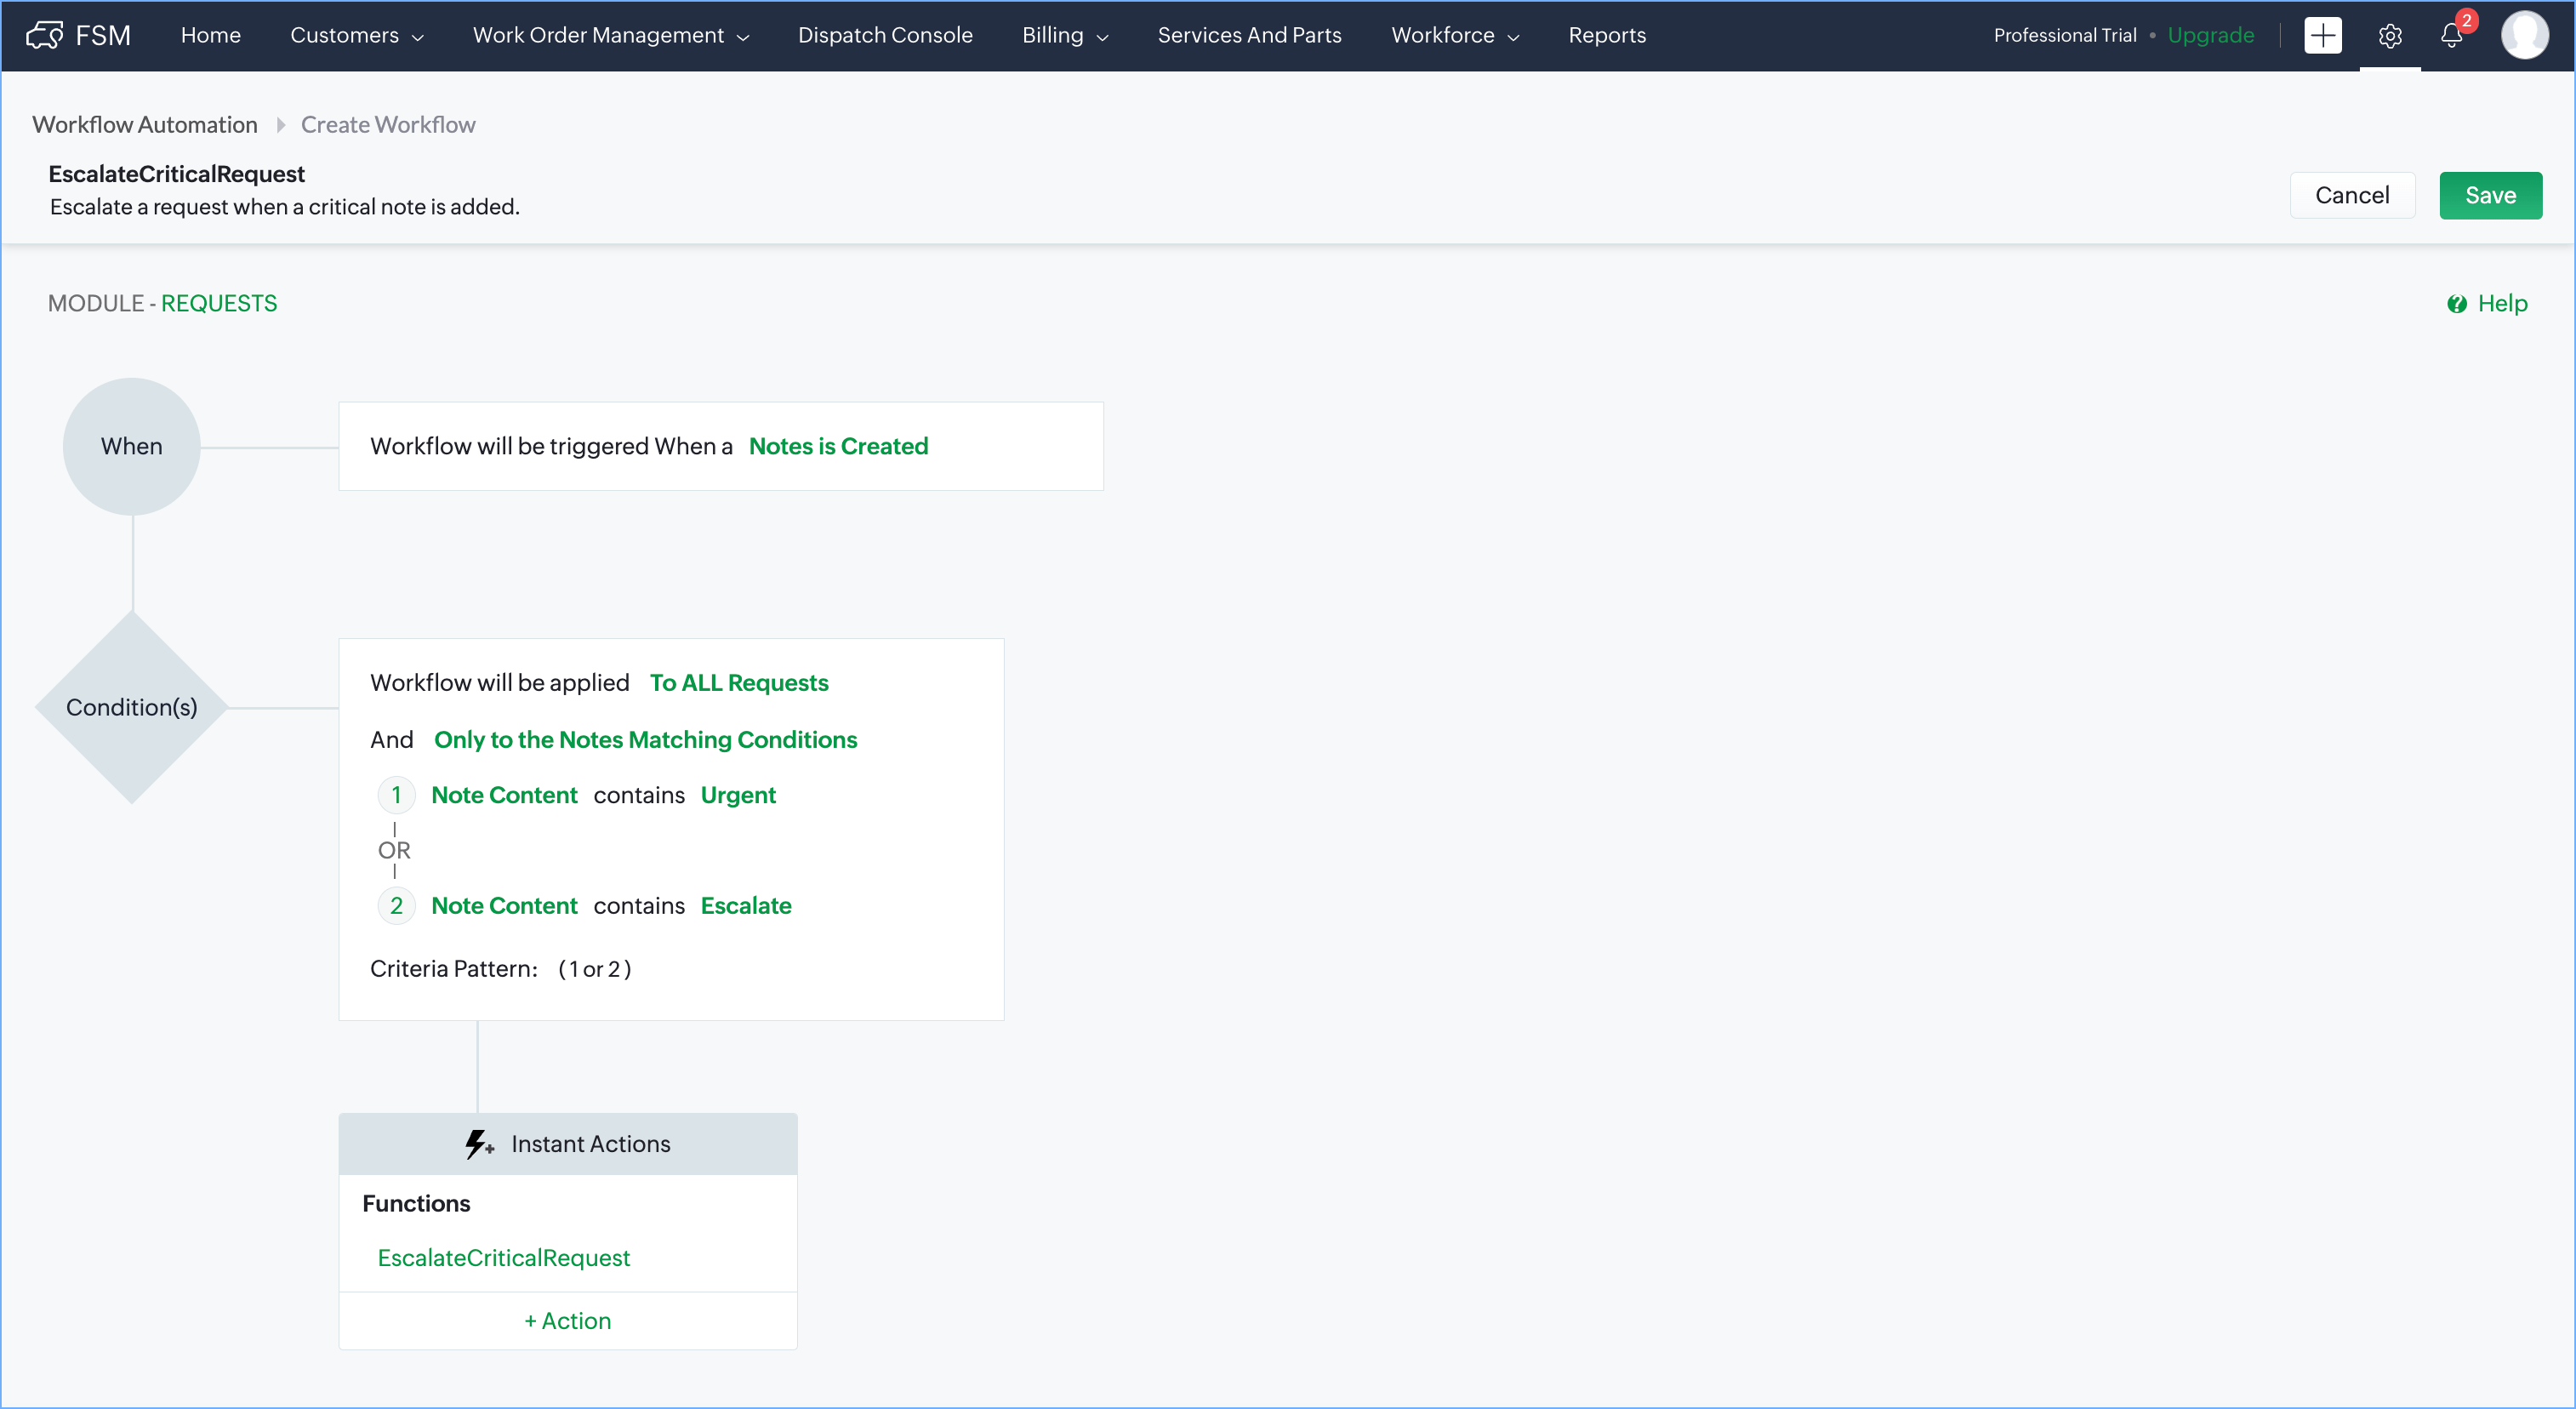2576x1409 pixels.
Task: Expand the Customers dropdown menu
Action: click(357, 35)
